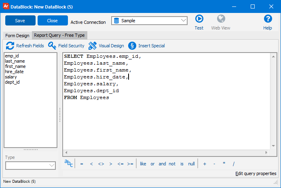Launch Visual Design tool
Screen dimensions: 281x188
tap(93, 46)
